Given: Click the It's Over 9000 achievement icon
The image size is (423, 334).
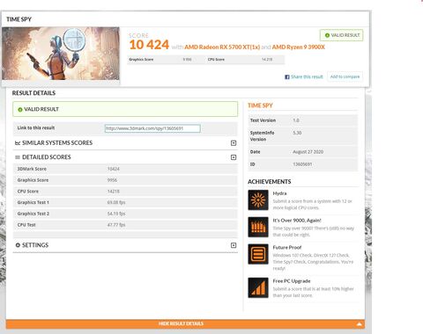Looking at the screenshot, I should [x=258, y=227].
